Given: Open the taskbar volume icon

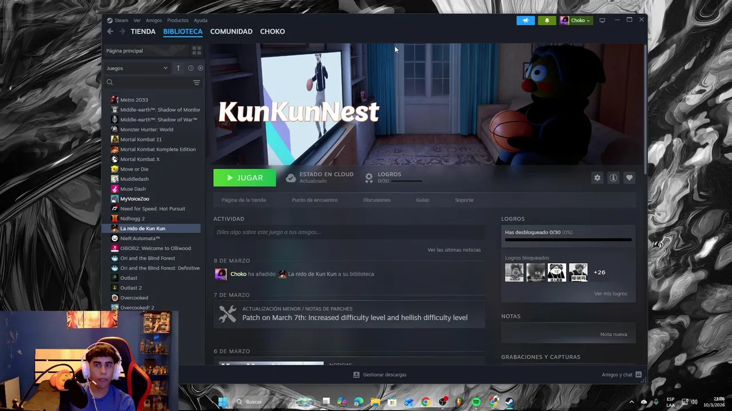Looking at the screenshot, I should tap(694, 402).
